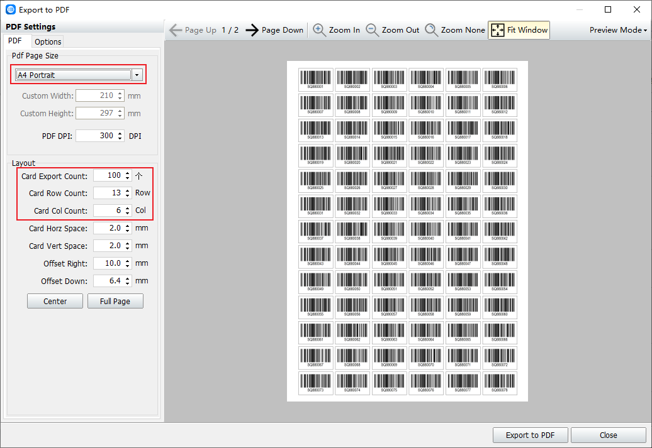The image size is (652, 448).
Task: Click the Page Up label
Action: point(200,30)
